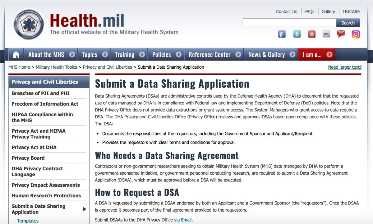This screenshot has width=373, height=224.
Task: Open News & Gallery menu
Action: [x=266, y=55]
